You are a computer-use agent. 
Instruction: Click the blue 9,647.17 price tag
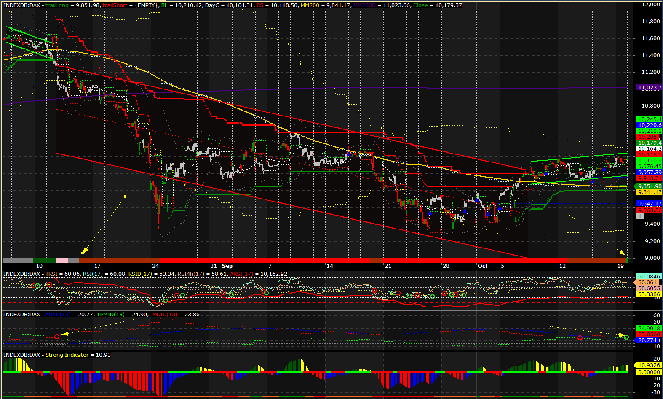[649, 204]
